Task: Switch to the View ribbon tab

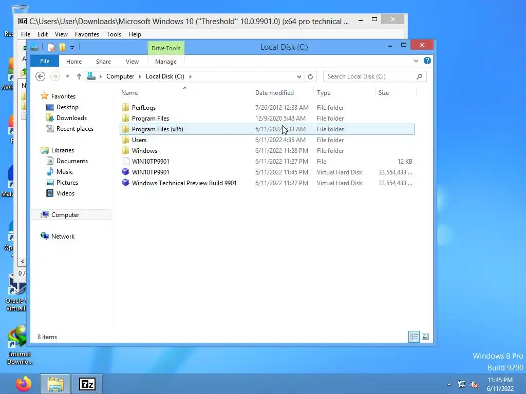Action: [132, 62]
